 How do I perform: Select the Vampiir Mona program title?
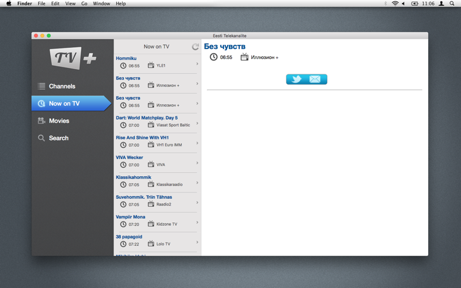coord(131,217)
